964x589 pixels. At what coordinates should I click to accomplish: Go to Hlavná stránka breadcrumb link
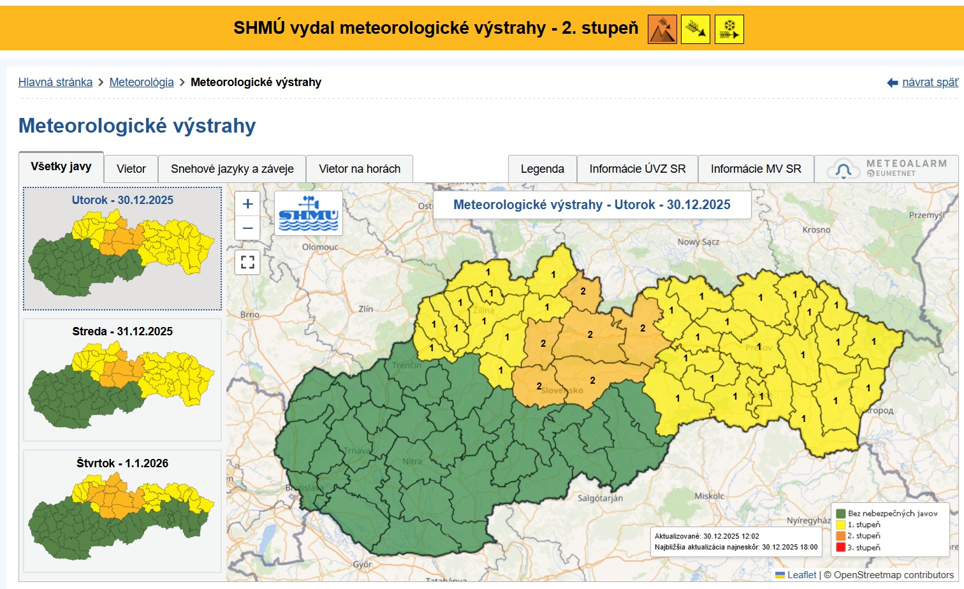point(55,82)
